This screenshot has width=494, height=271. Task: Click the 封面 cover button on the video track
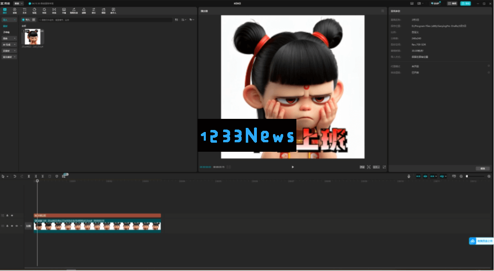tap(28, 226)
